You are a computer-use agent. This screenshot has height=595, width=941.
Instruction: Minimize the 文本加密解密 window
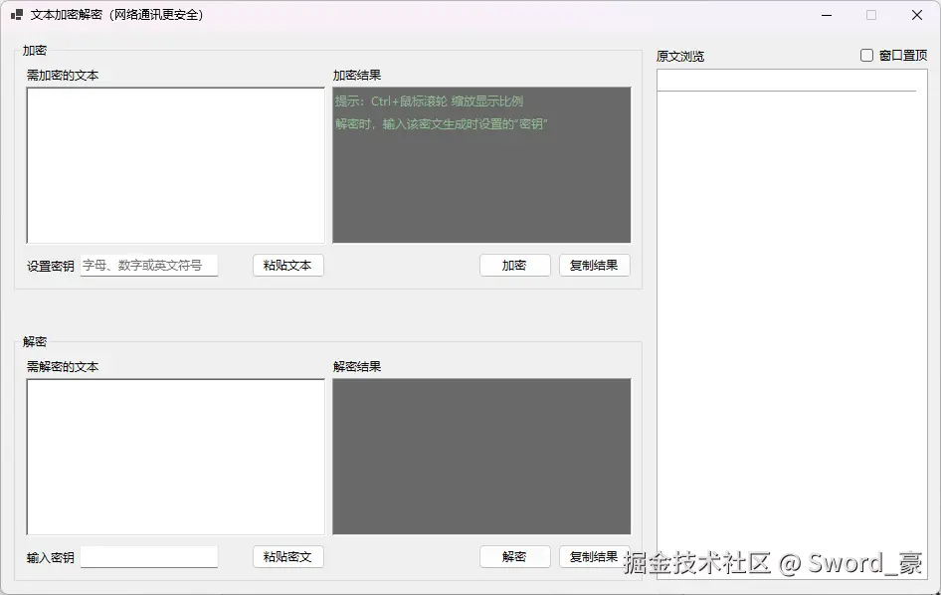827,15
